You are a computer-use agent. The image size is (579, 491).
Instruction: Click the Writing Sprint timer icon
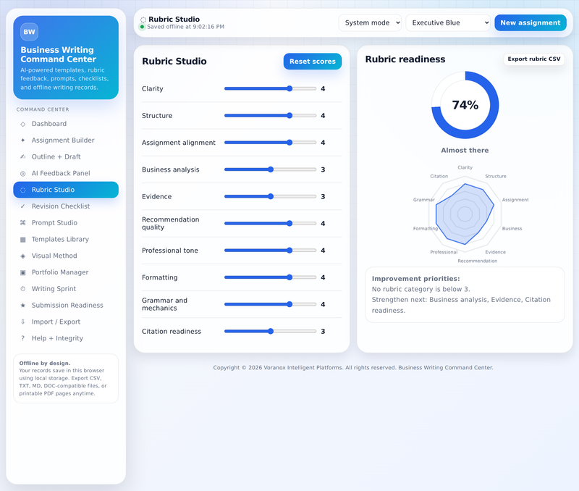(23, 289)
